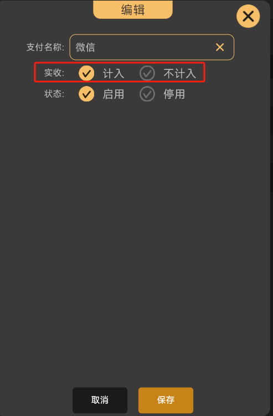Screen dimensions: 273x416
Task: Click the 编辑 title tab
Action: point(133,9)
